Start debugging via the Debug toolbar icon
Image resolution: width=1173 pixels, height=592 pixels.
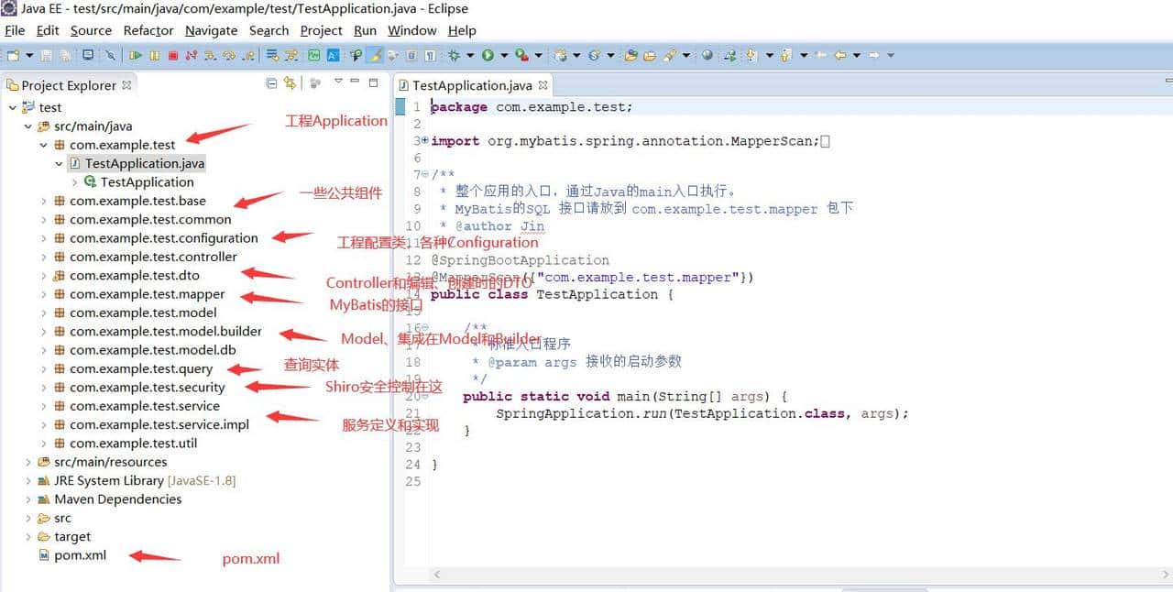(x=453, y=55)
